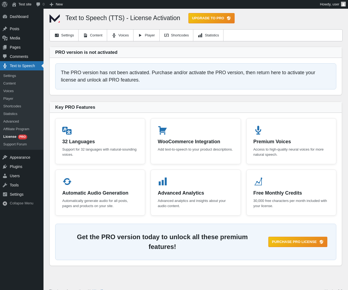
Task: Click the Users sidebar icon
Action: coord(5,176)
